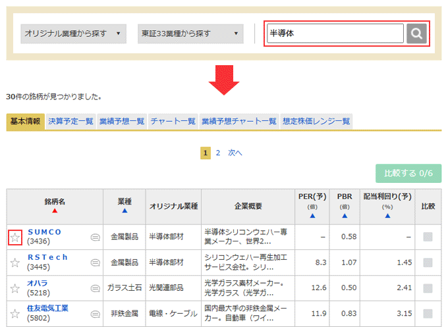This screenshot has height=327, width=448.
Task: Click the dividend yield value 2.41
Action: coord(405,288)
